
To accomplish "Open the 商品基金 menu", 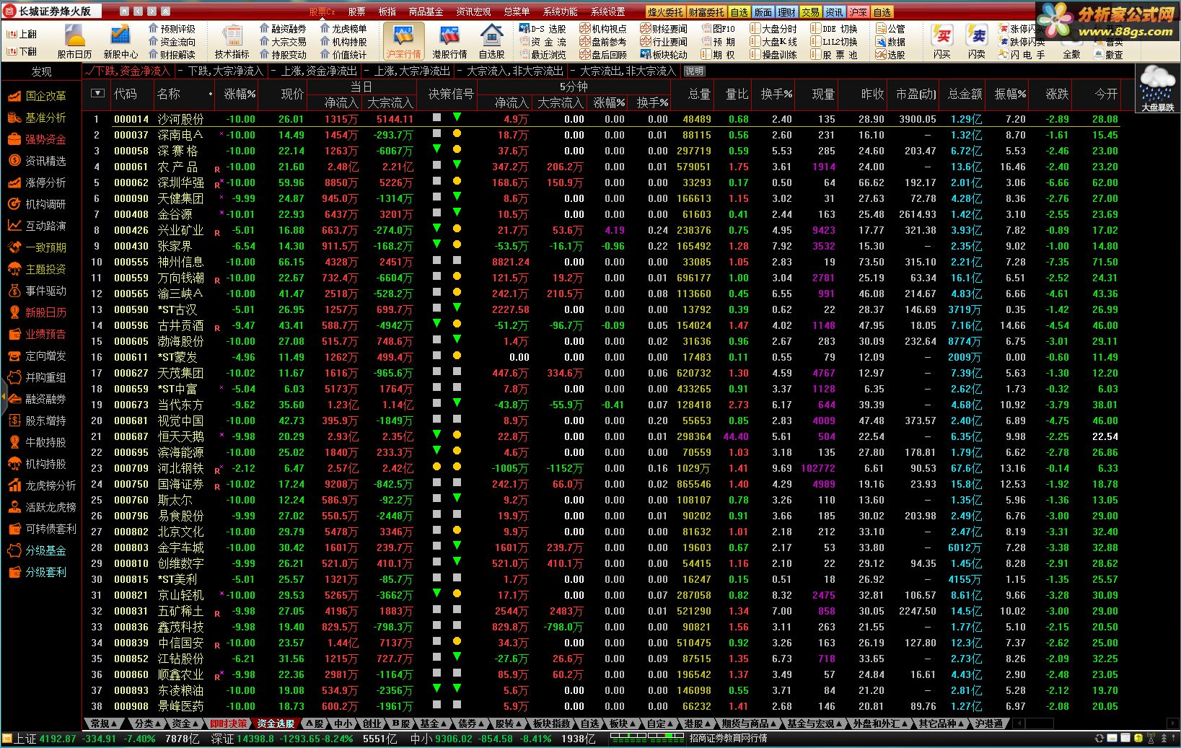I will [426, 12].
